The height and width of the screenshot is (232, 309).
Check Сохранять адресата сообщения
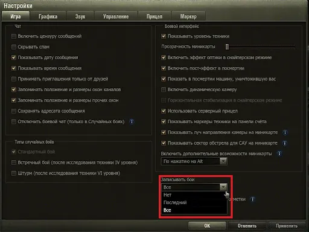14,111
